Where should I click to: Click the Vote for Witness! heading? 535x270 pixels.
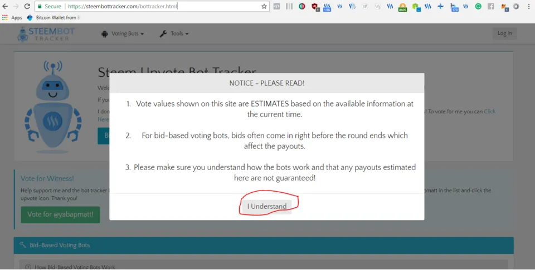pos(47,178)
